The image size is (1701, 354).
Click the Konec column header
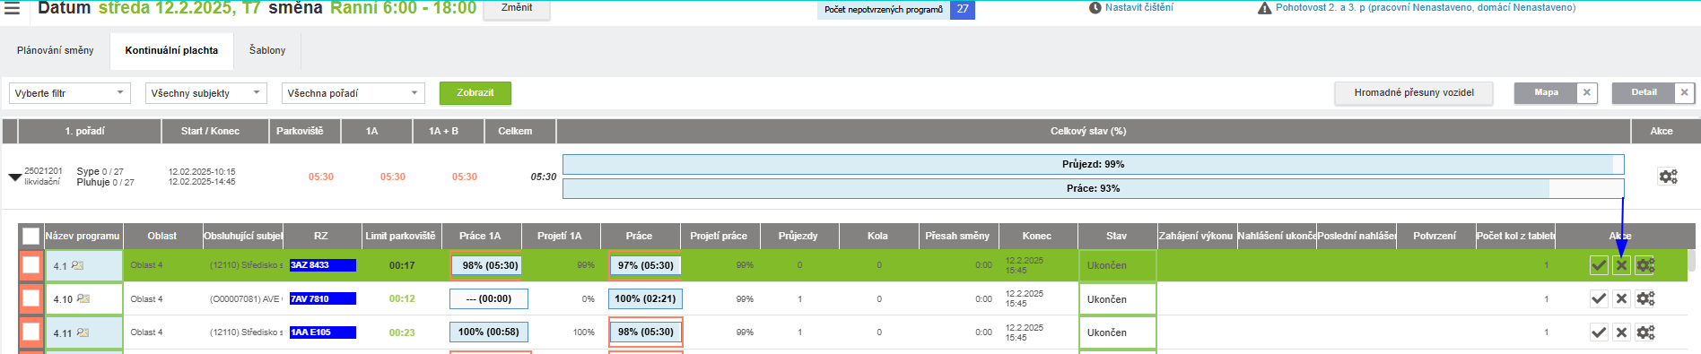[1036, 236]
